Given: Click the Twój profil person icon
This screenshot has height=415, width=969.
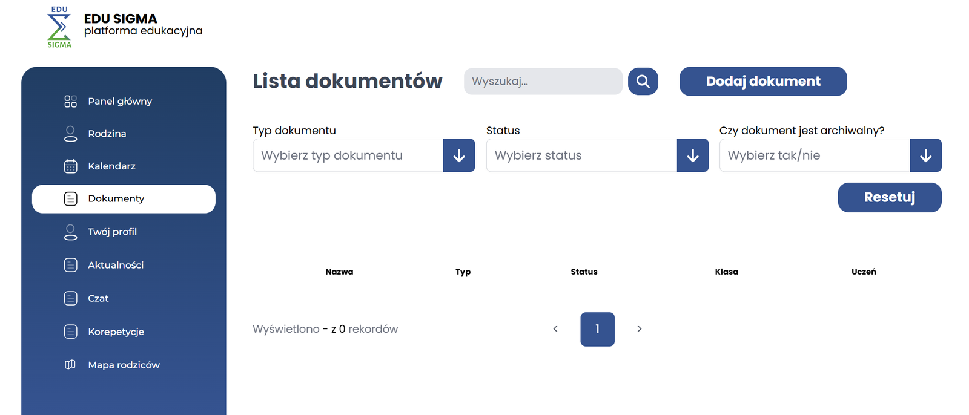Looking at the screenshot, I should tap(70, 232).
